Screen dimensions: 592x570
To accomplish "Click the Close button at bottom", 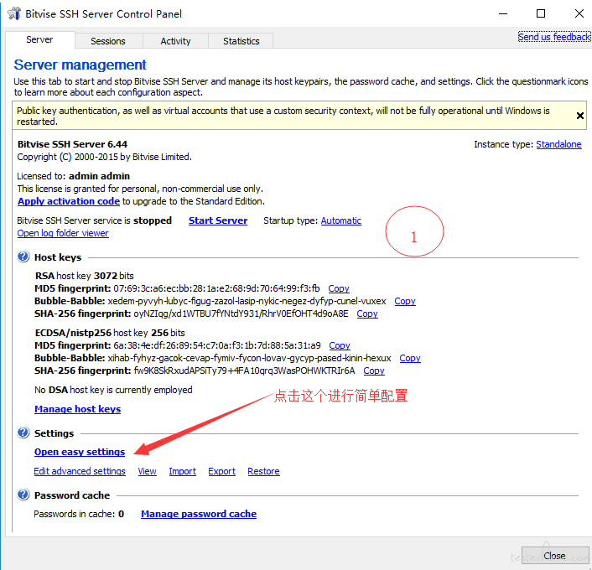I will (x=554, y=555).
